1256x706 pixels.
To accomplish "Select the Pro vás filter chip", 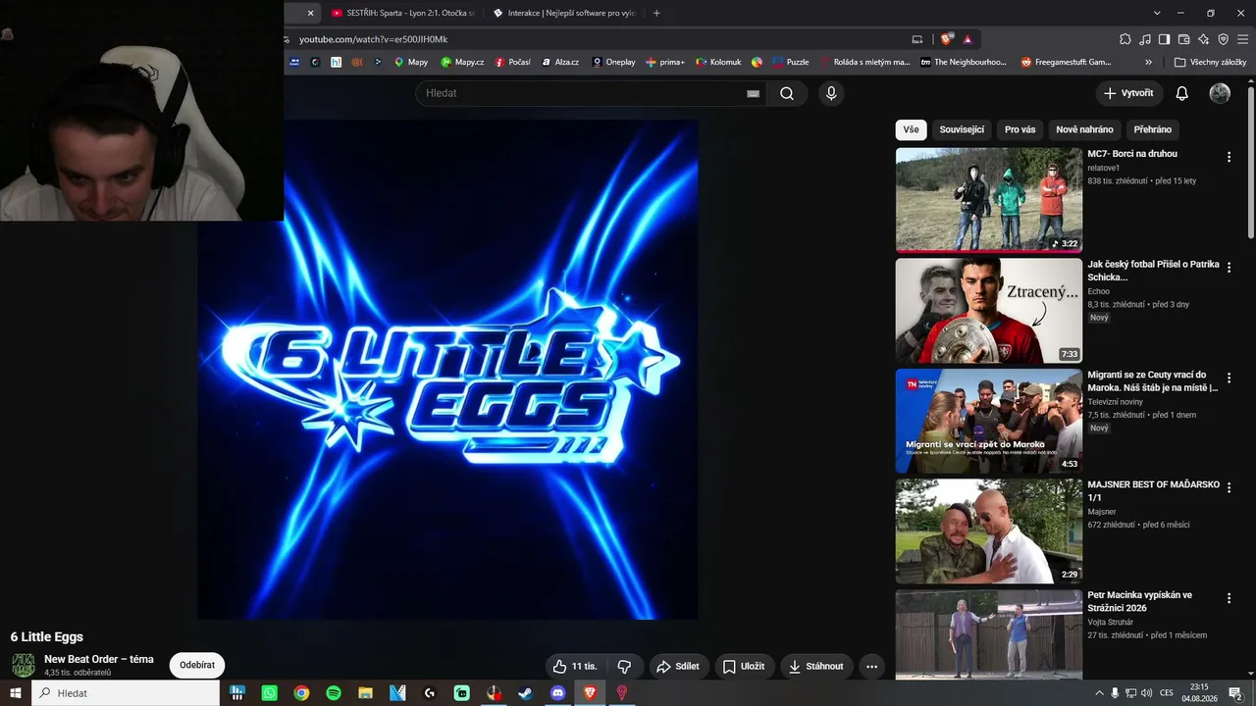I will tap(1020, 129).
